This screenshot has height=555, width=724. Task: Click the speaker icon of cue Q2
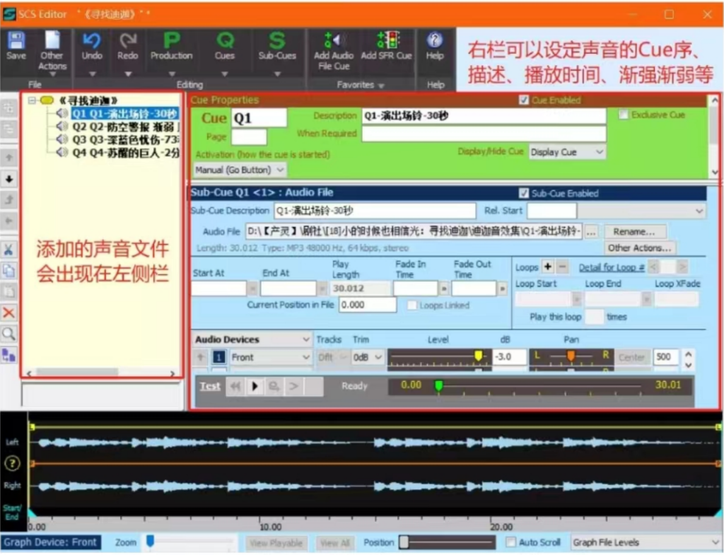62,127
